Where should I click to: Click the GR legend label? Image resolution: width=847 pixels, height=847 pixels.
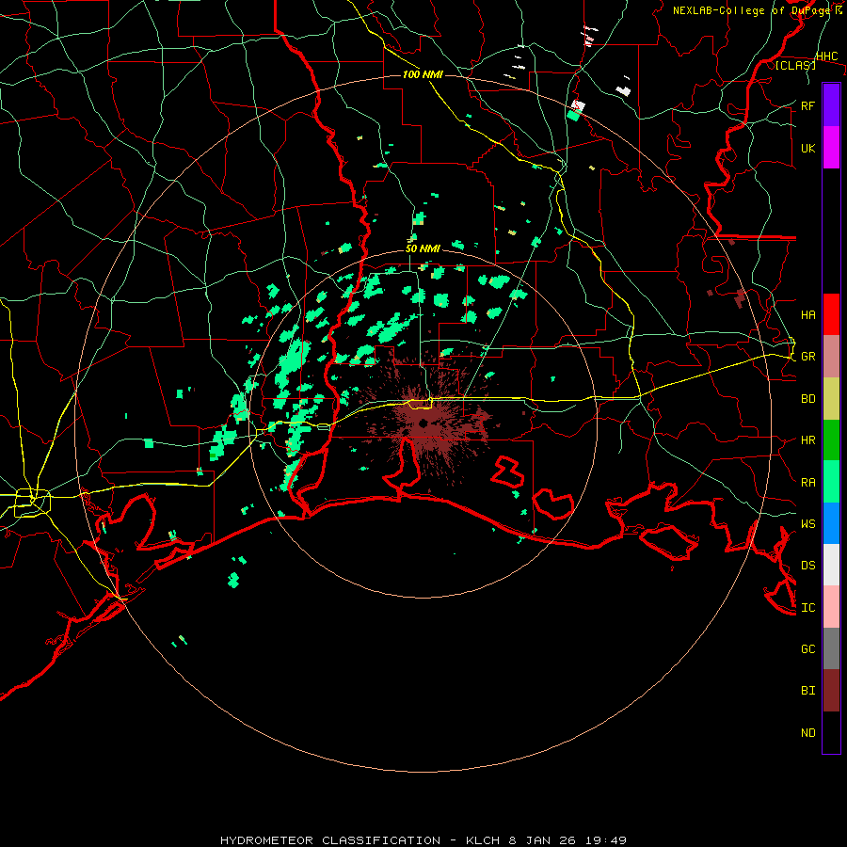coord(807,357)
